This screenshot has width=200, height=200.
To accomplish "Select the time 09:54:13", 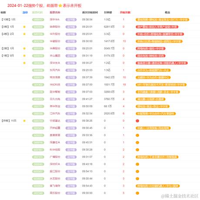I will click(87, 171).
